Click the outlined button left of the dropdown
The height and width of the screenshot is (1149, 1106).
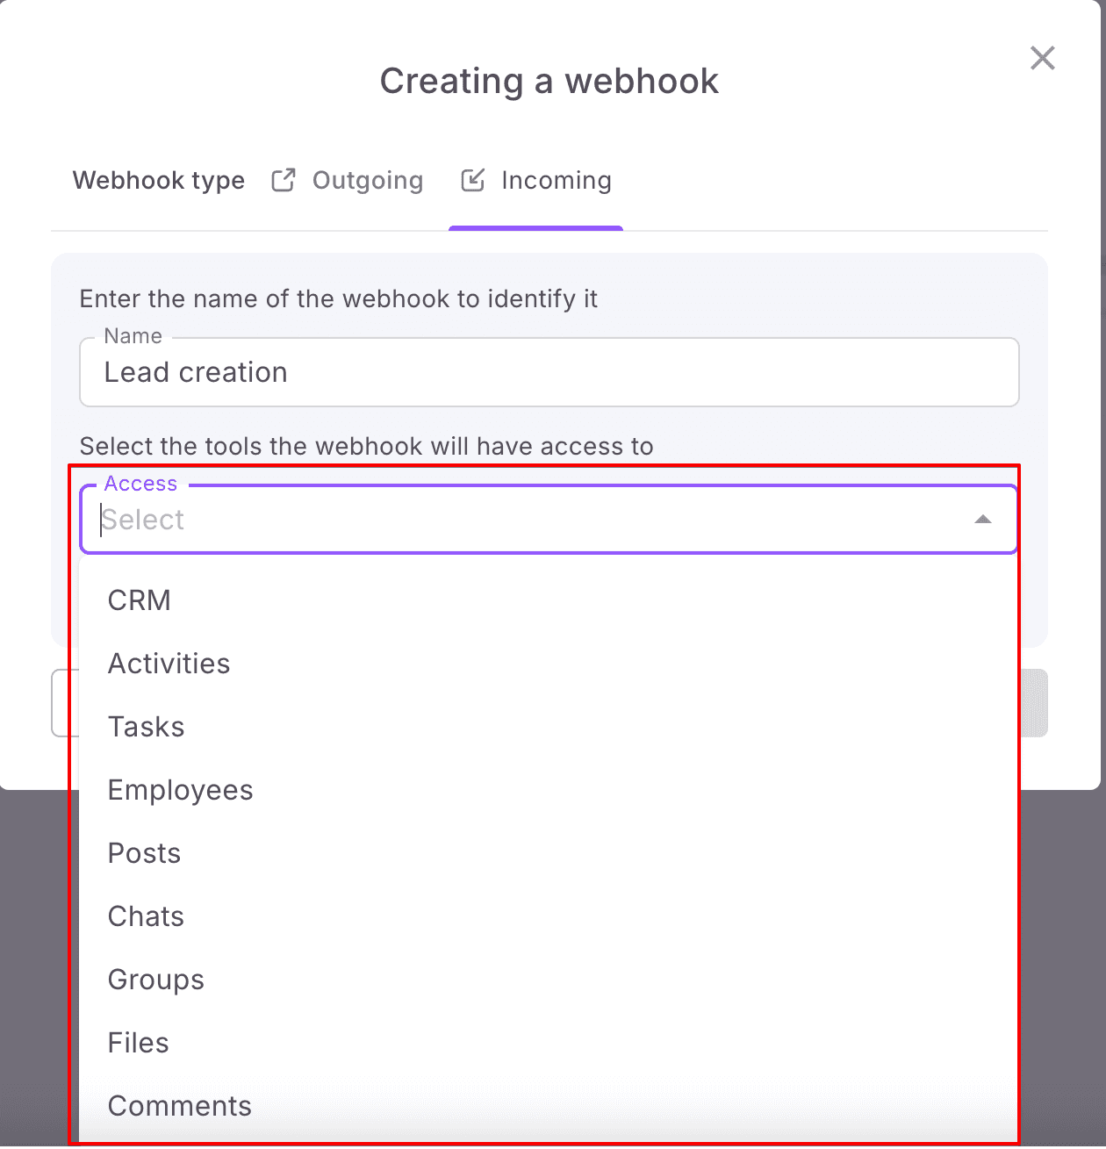point(61,703)
